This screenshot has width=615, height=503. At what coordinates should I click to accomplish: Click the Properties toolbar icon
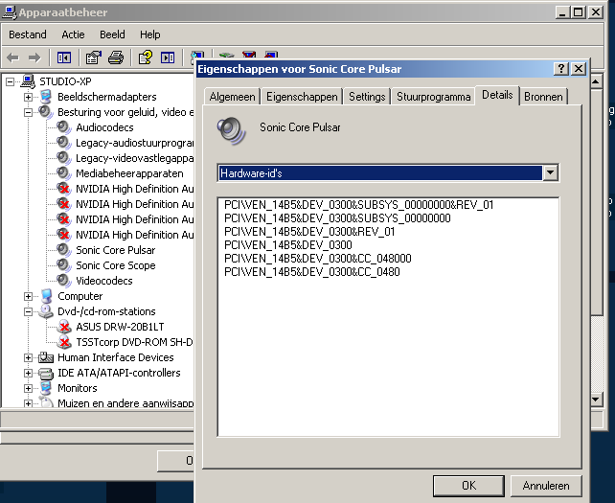[x=94, y=57]
